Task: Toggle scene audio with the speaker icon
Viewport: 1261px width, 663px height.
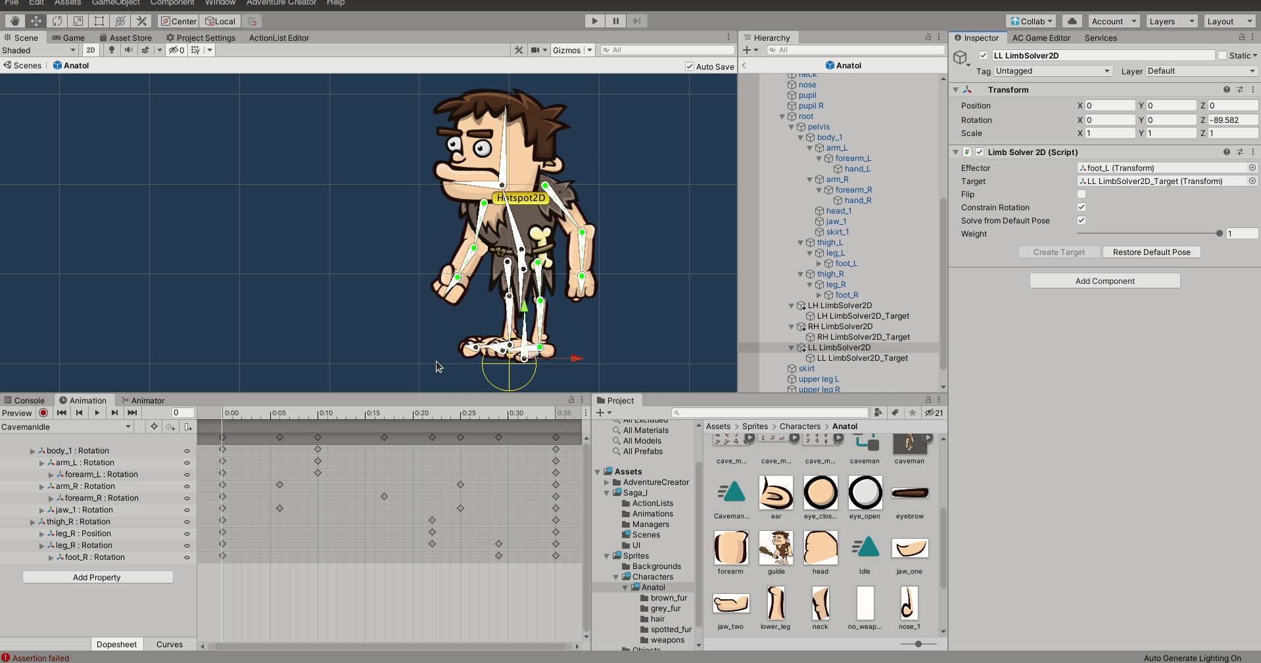Action: pyautogui.click(x=128, y=50)
